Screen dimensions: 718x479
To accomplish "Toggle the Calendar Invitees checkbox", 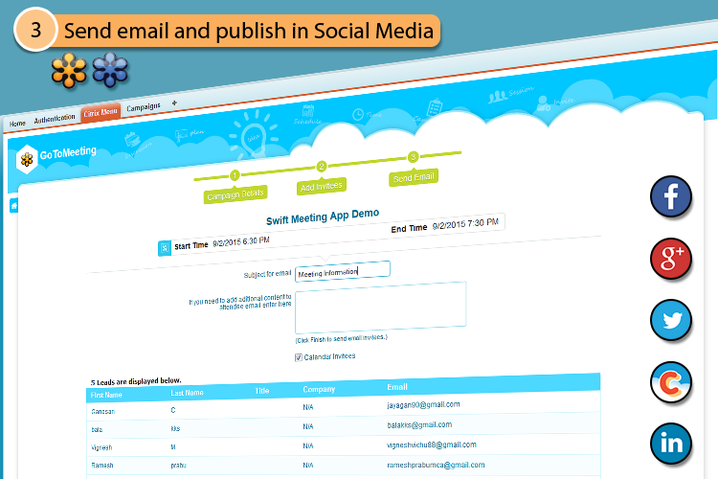I will tap(298, 357).
